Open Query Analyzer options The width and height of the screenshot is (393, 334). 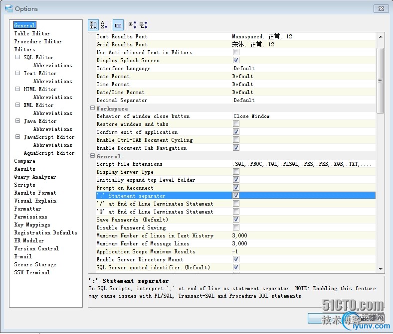35,177
